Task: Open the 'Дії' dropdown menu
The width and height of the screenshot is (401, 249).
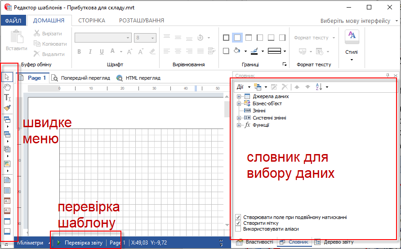Action: tap(242, 86)
